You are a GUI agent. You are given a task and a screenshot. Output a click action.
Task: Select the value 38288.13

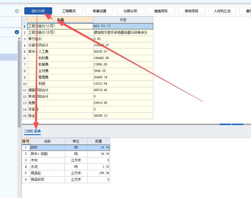pos(123,116)
